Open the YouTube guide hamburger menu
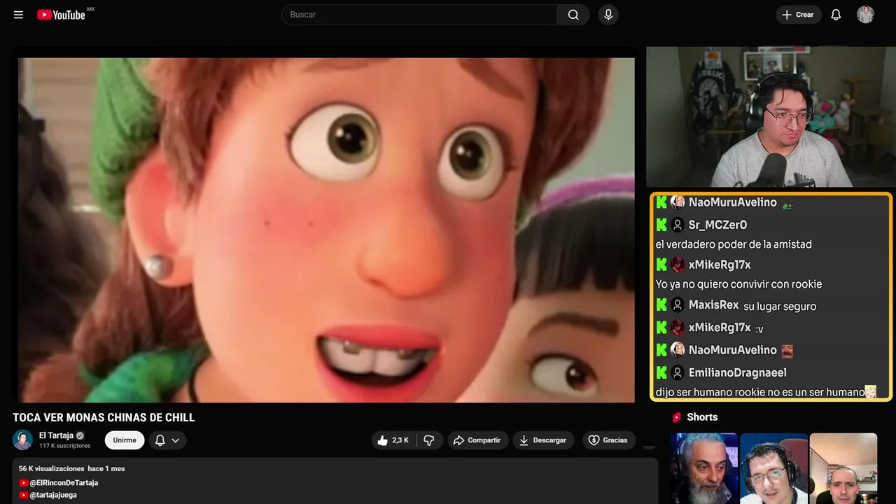 pyautogui.click(x=19, y=15)
